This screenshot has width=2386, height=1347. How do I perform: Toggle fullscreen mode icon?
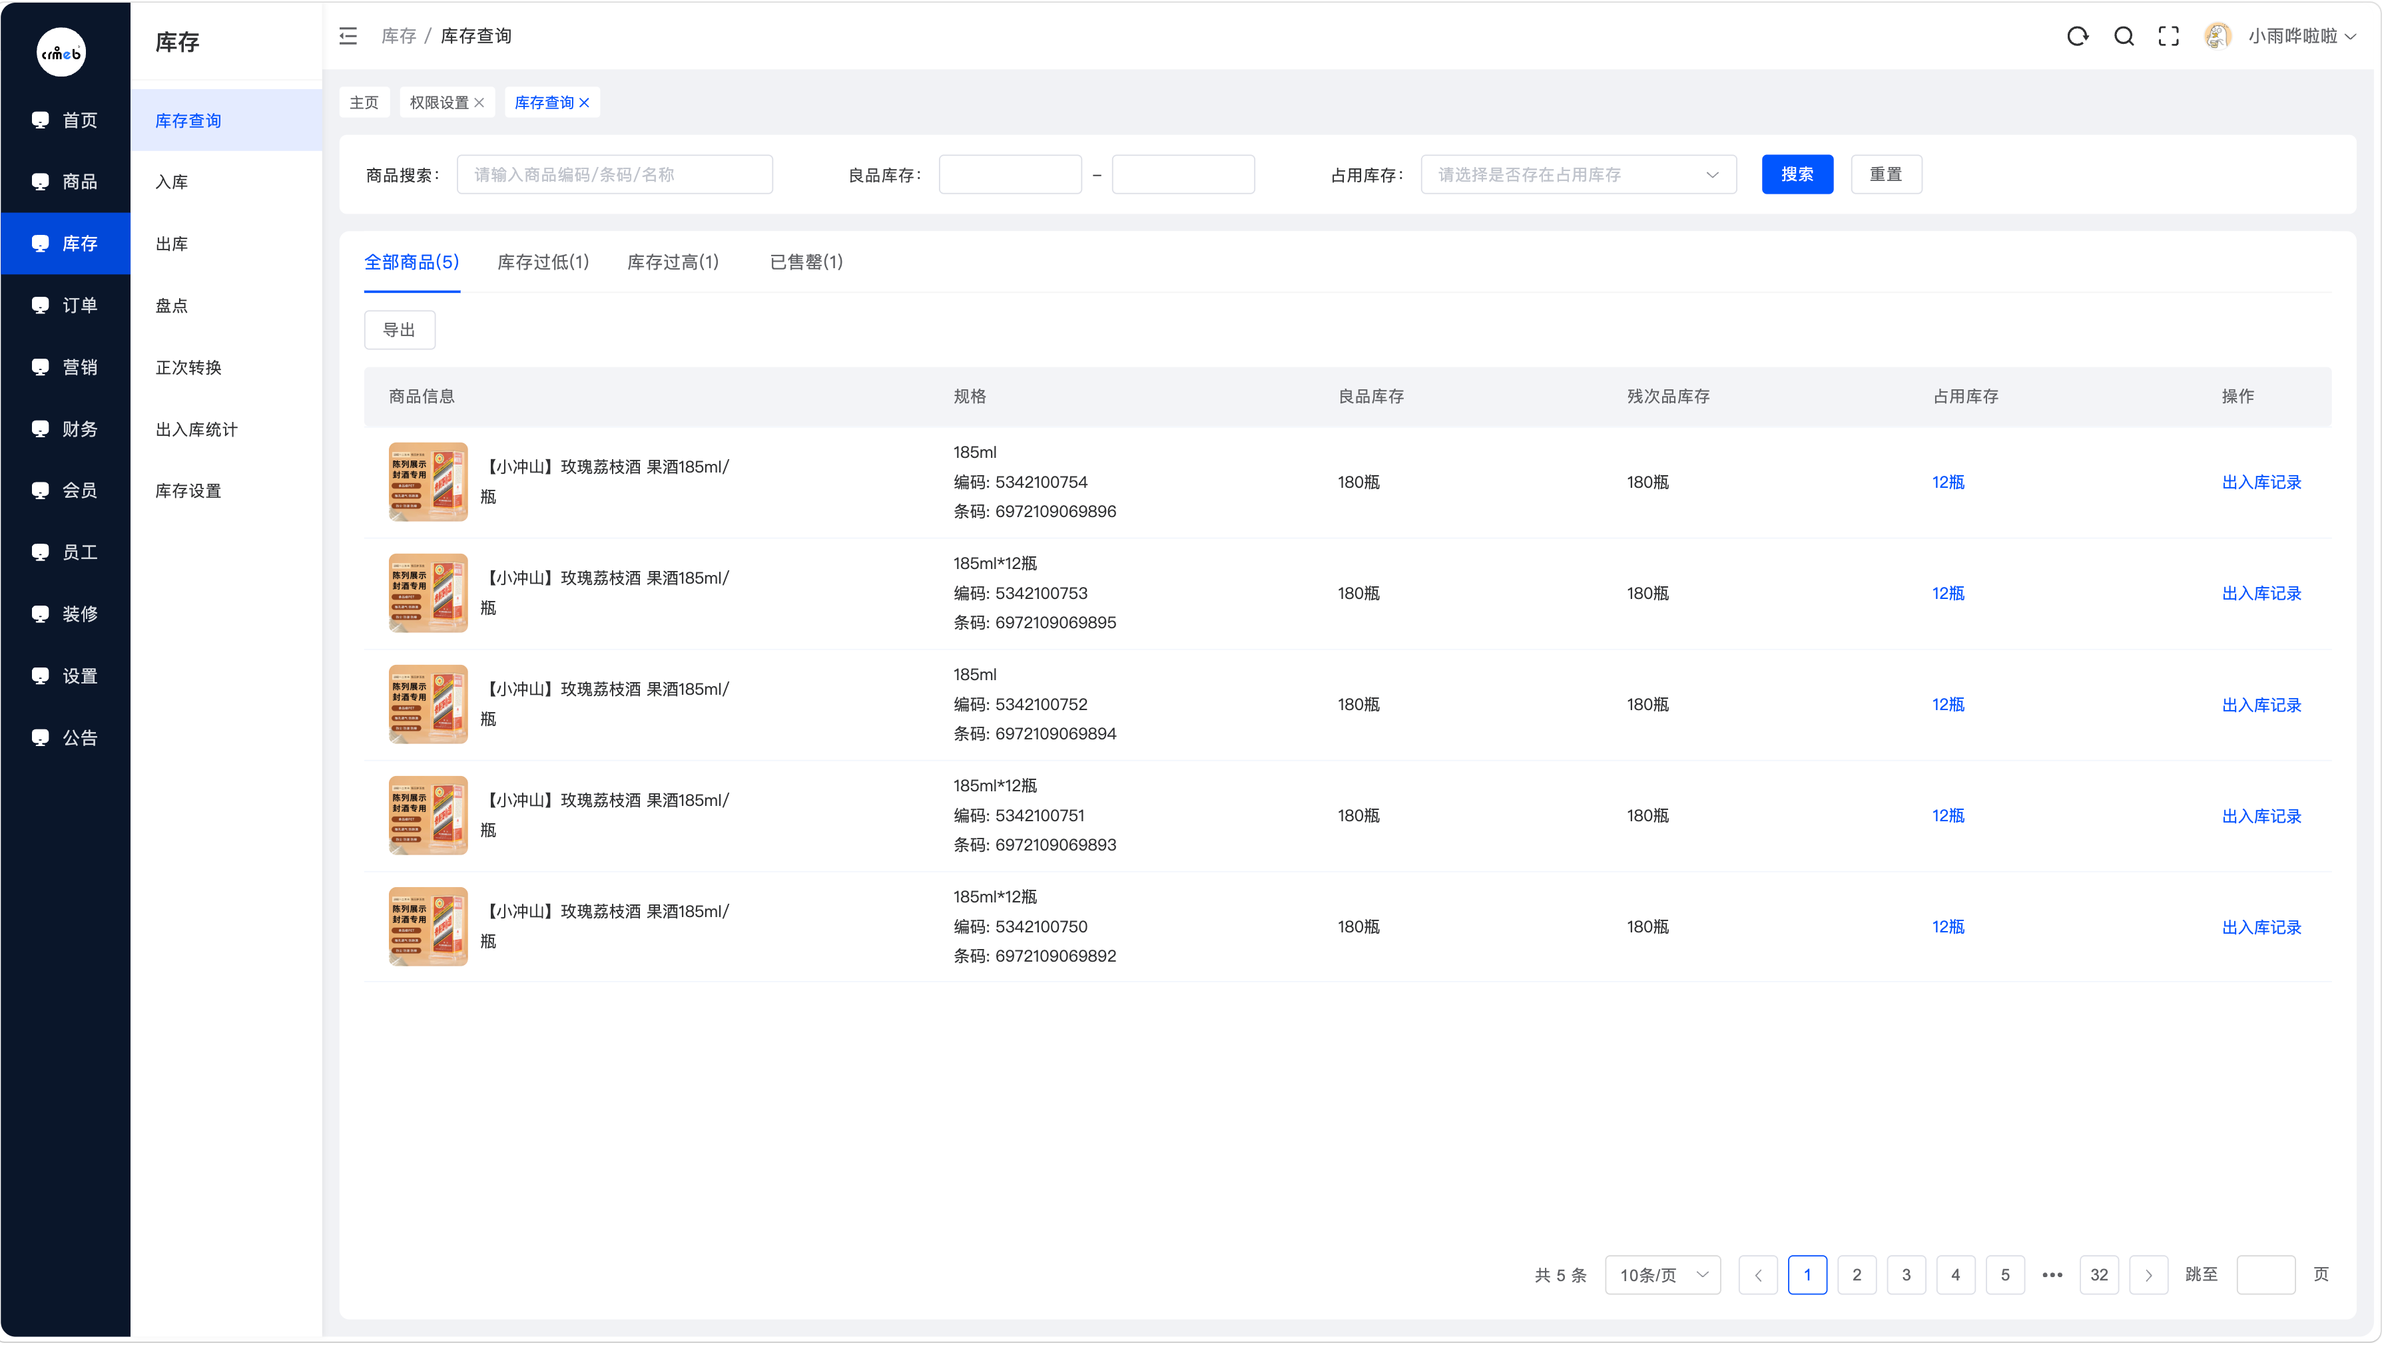pyautogui.click(x=2168, y=36)
